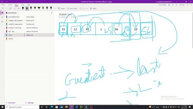Open the Binary Search page

point(40,21)
